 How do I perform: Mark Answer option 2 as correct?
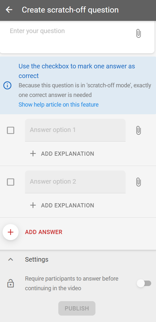[x=11, y=182]
